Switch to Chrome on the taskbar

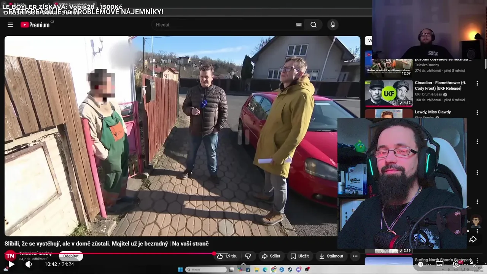point(274,269)
